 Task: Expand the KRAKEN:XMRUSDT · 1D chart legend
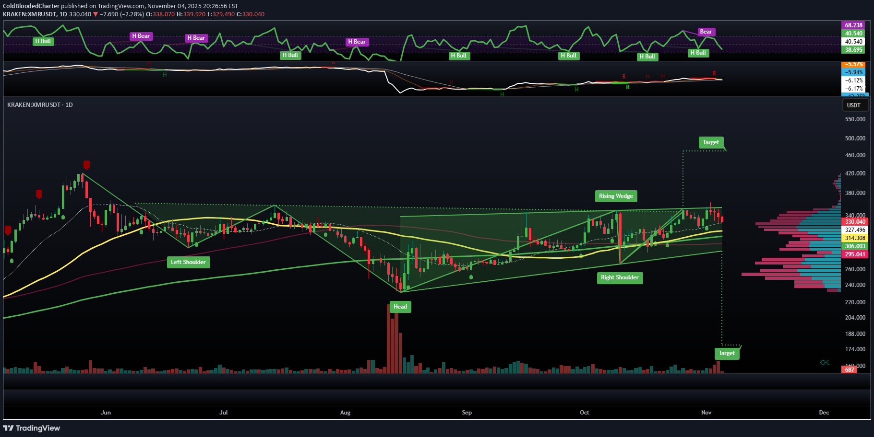point(40,104)
